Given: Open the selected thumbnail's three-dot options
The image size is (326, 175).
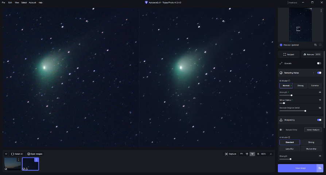Looking at the screenshot, I should coord(36,160).
